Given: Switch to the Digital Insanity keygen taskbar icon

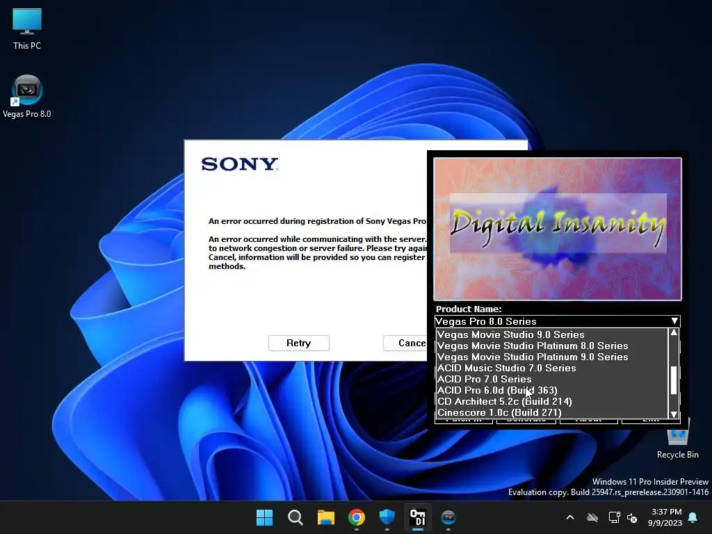Looking at the screenshot, I should tap(418, 517).
